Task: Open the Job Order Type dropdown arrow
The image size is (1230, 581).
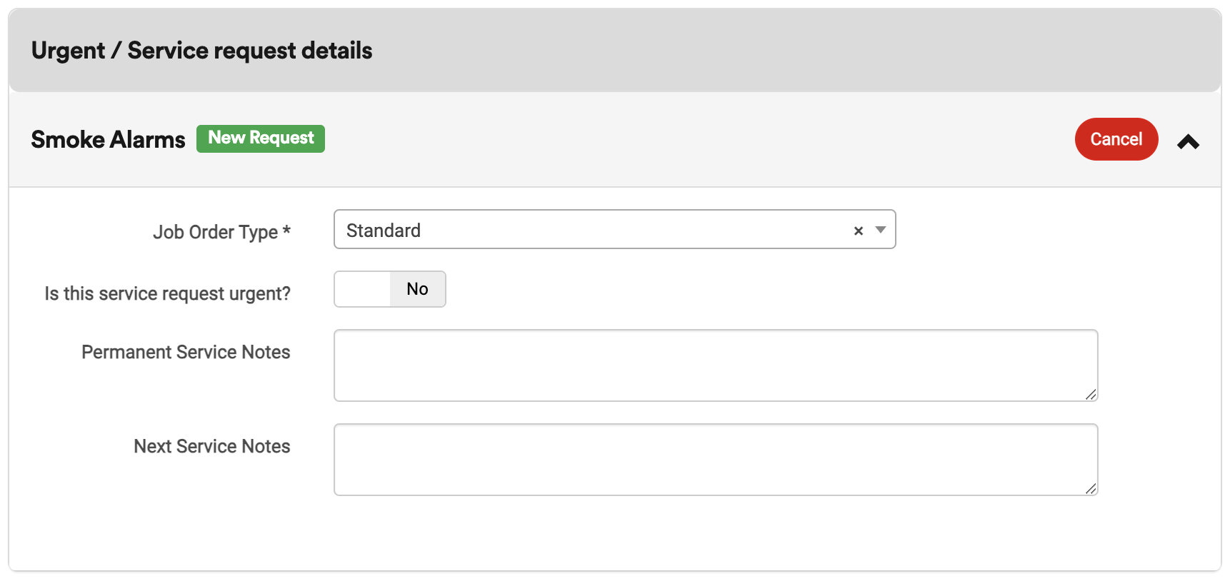Action: click(x=881, y=230)
